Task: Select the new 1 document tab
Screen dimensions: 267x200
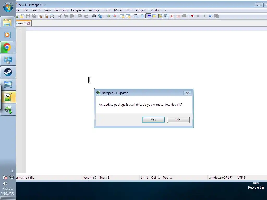Action: pyautogui.click(x=22, y=23)
